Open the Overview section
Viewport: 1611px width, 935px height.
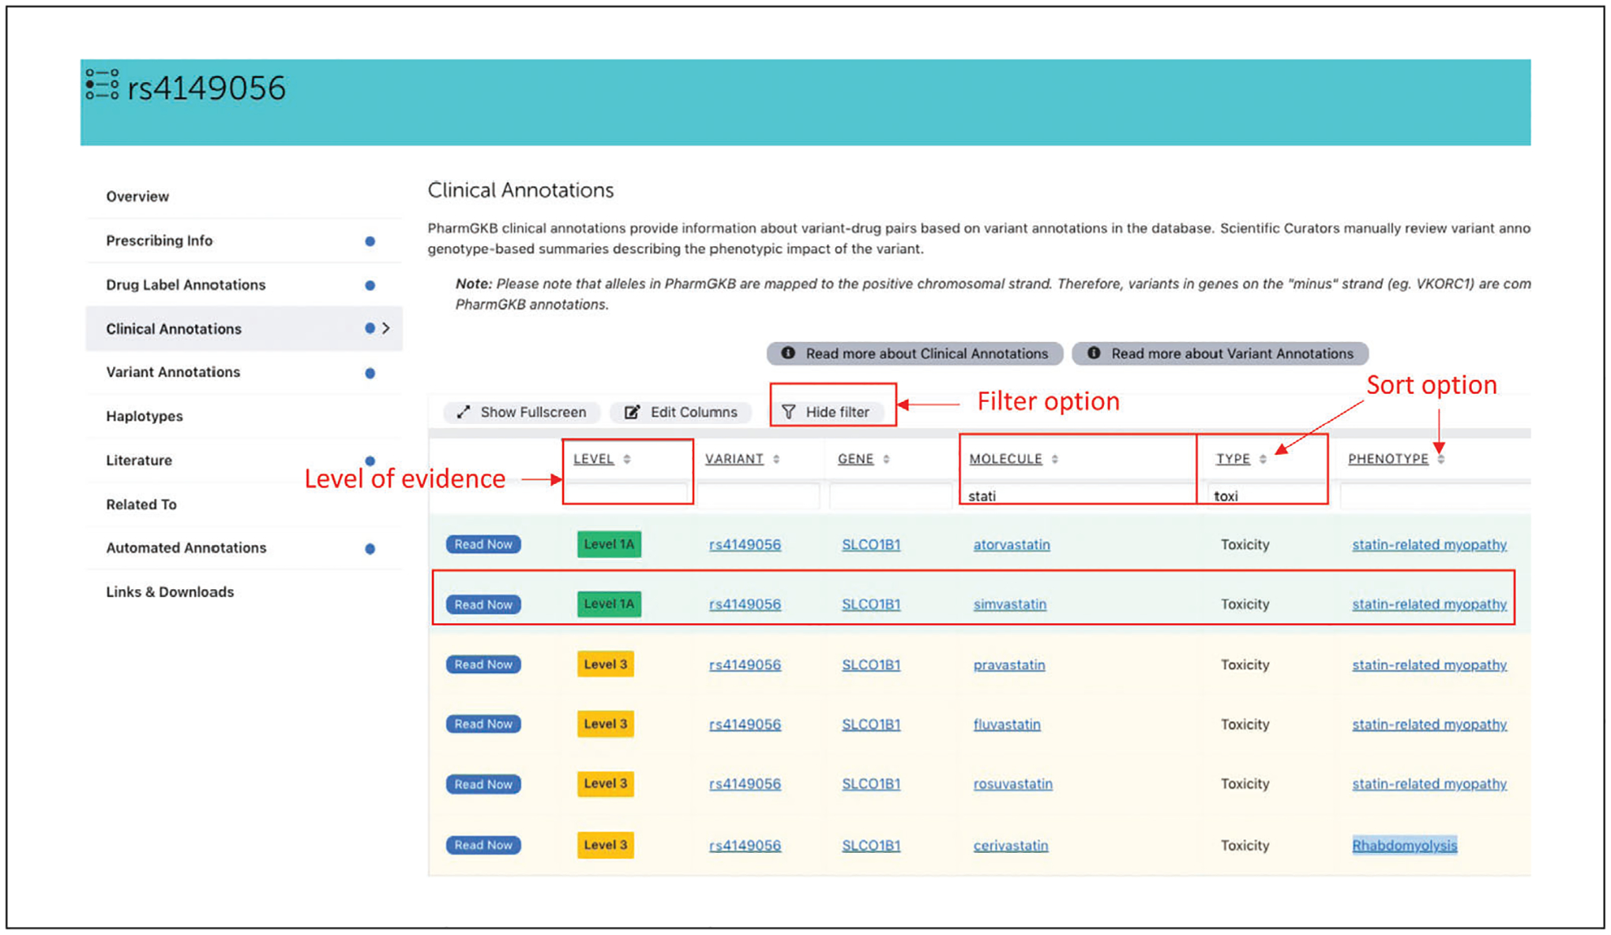coord(137,197)
